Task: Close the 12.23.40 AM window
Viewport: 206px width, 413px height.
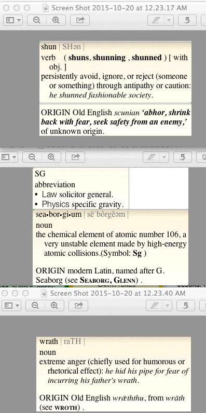Action: (x=5, y=293)
